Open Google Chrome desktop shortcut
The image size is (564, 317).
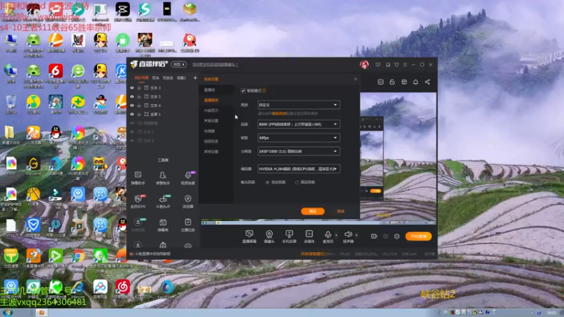click(x=78, y=258)
